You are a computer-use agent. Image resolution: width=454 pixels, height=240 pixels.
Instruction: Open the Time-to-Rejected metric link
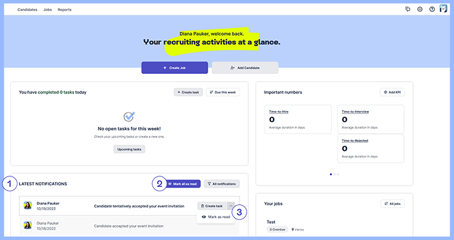(x=355, y=141)
